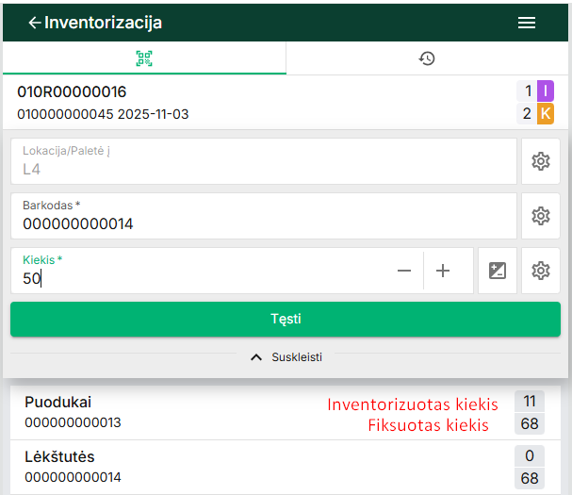Click the back arrow next to Inventorizacija
The width and height of the screenshot is (572, 495).
click(35, 23)
